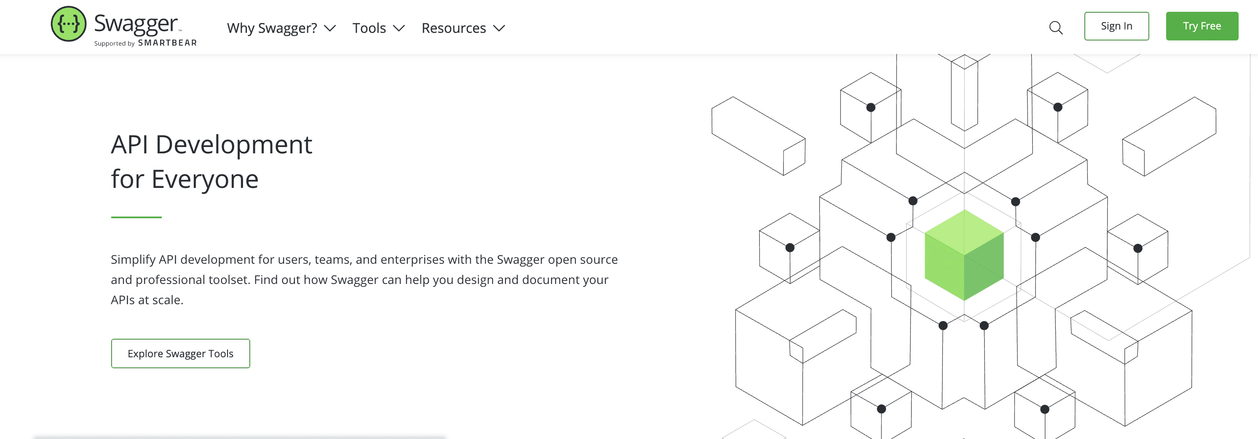Click the tall vertical pillar atop the illustration
1258x439 pixels.
[x=964, y=92]
